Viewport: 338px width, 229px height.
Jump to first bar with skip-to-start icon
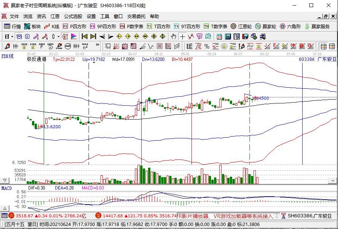84,36
